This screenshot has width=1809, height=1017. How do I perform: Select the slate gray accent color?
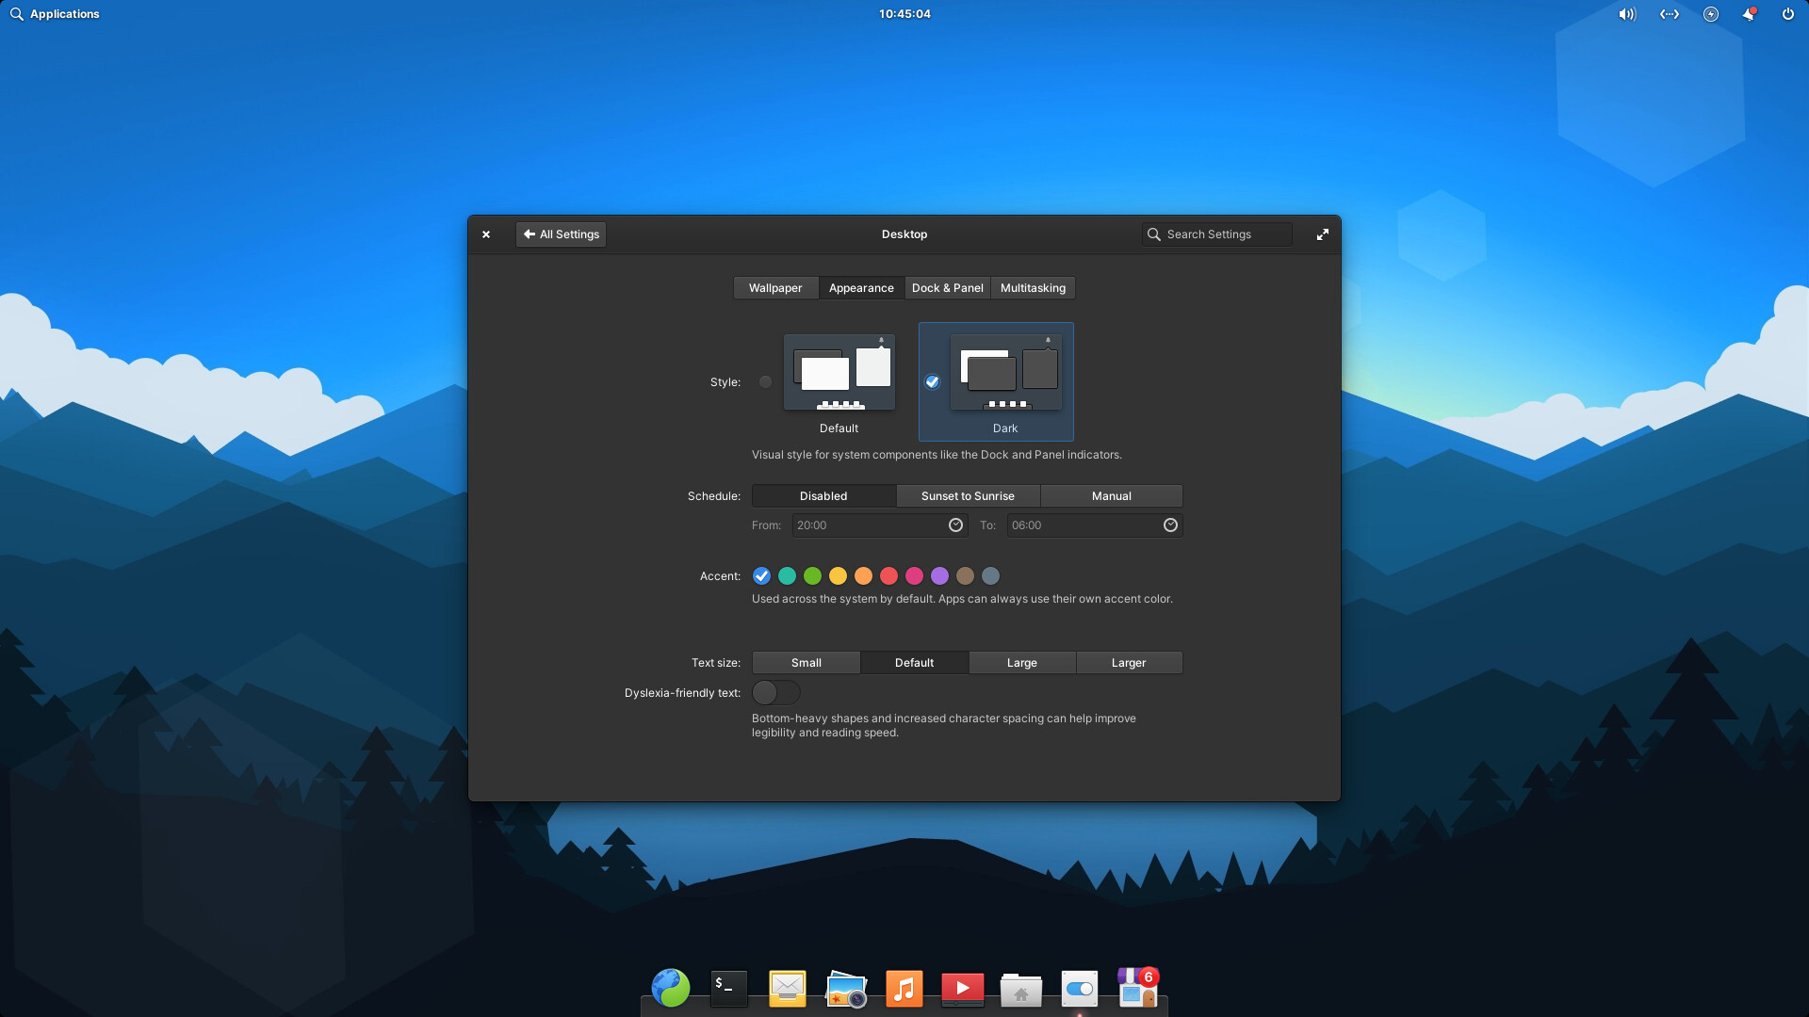[x=990, y=576]
